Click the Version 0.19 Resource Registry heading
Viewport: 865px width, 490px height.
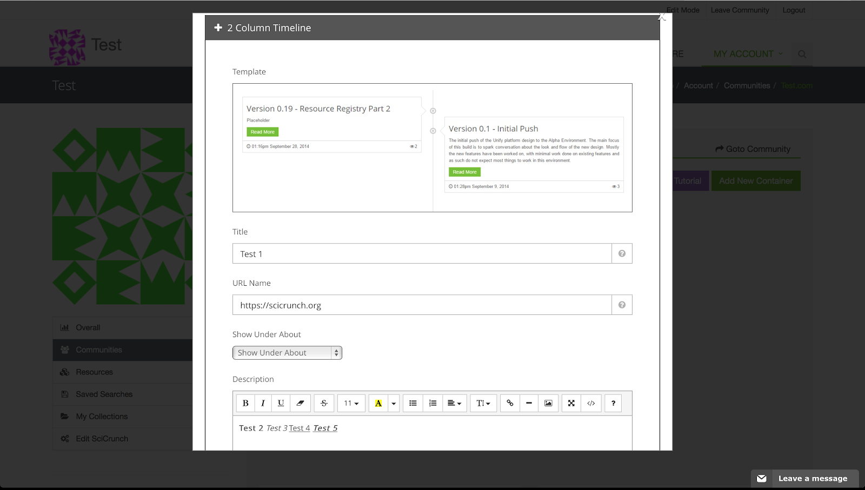pos(318,109)
